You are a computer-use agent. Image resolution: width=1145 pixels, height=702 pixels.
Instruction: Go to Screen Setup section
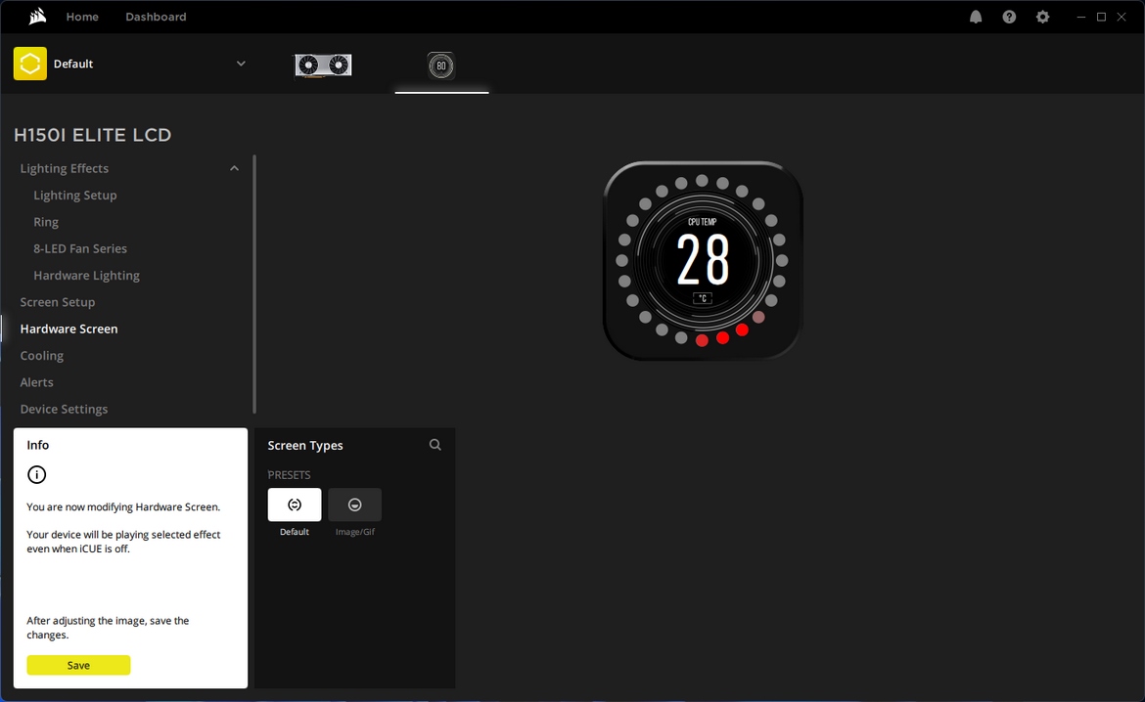(x=58, y=302)
